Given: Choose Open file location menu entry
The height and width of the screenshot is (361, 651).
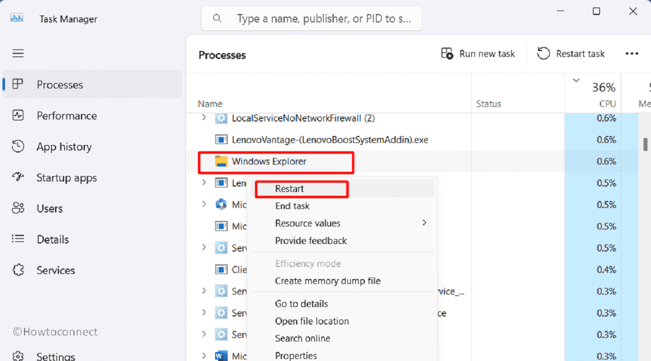Looking at the screenshot, I should [341, 321].
